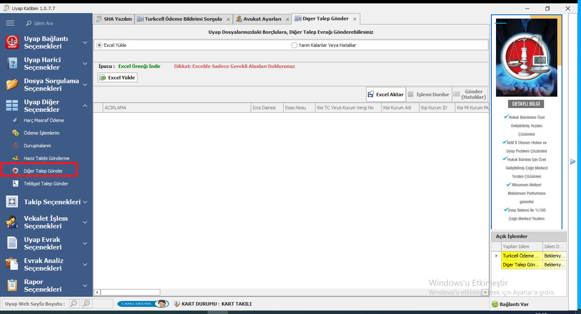Expand Vekalet İşlem Seçenekleri chevron
Image resolution: width=581 pixels, height=314 pixels.
pos(85,222)
